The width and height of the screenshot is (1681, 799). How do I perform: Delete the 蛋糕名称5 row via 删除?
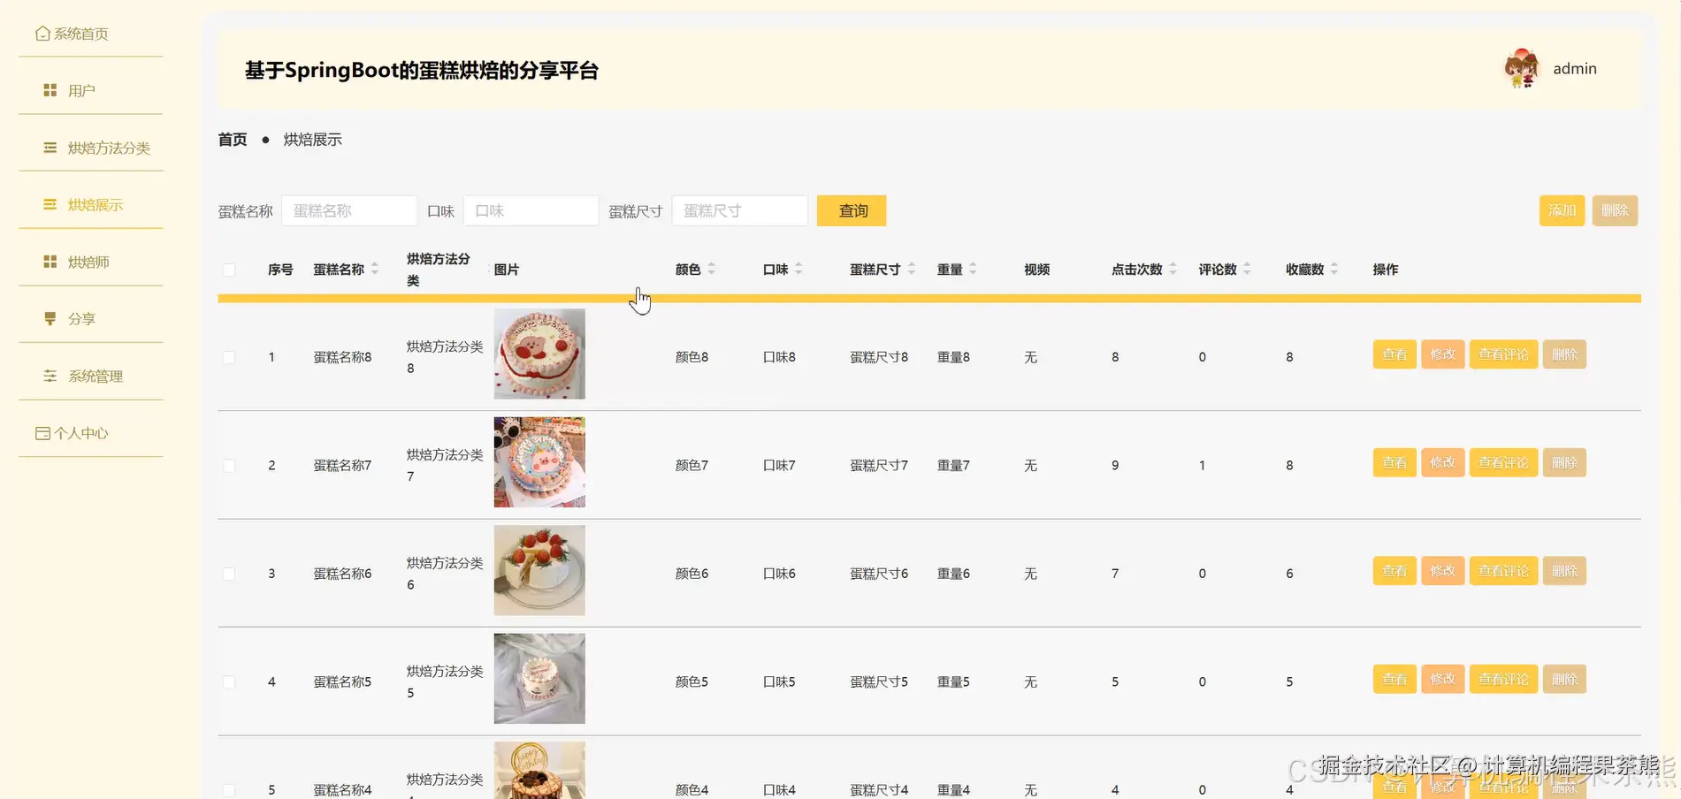(1564, 679)
